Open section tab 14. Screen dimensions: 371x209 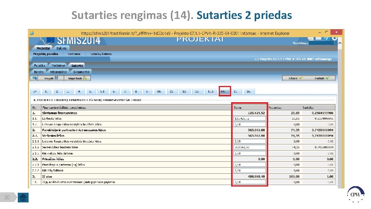pos(225,91)
